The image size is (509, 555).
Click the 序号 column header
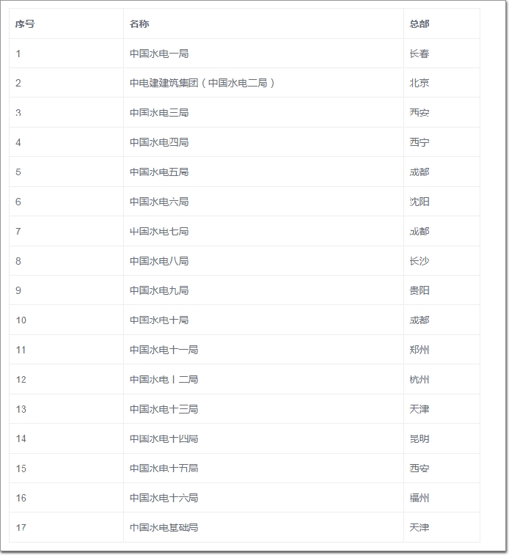(x=25, y=24)
